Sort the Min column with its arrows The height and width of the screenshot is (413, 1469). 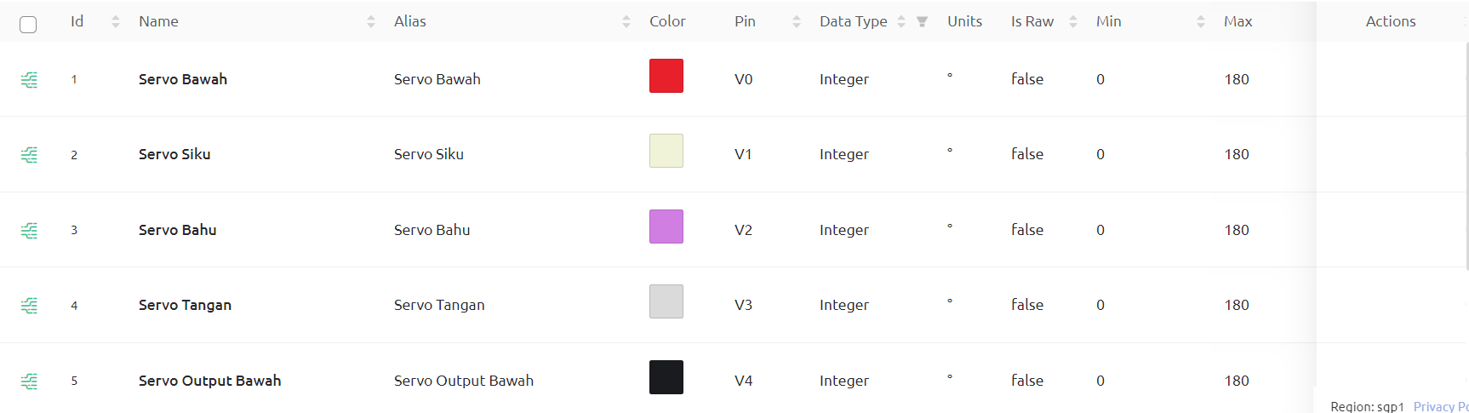tap(1201, 22)
